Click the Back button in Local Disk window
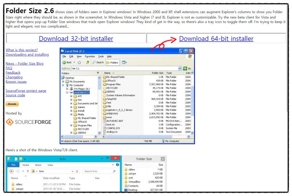292x196 pixels. [67, 63]
